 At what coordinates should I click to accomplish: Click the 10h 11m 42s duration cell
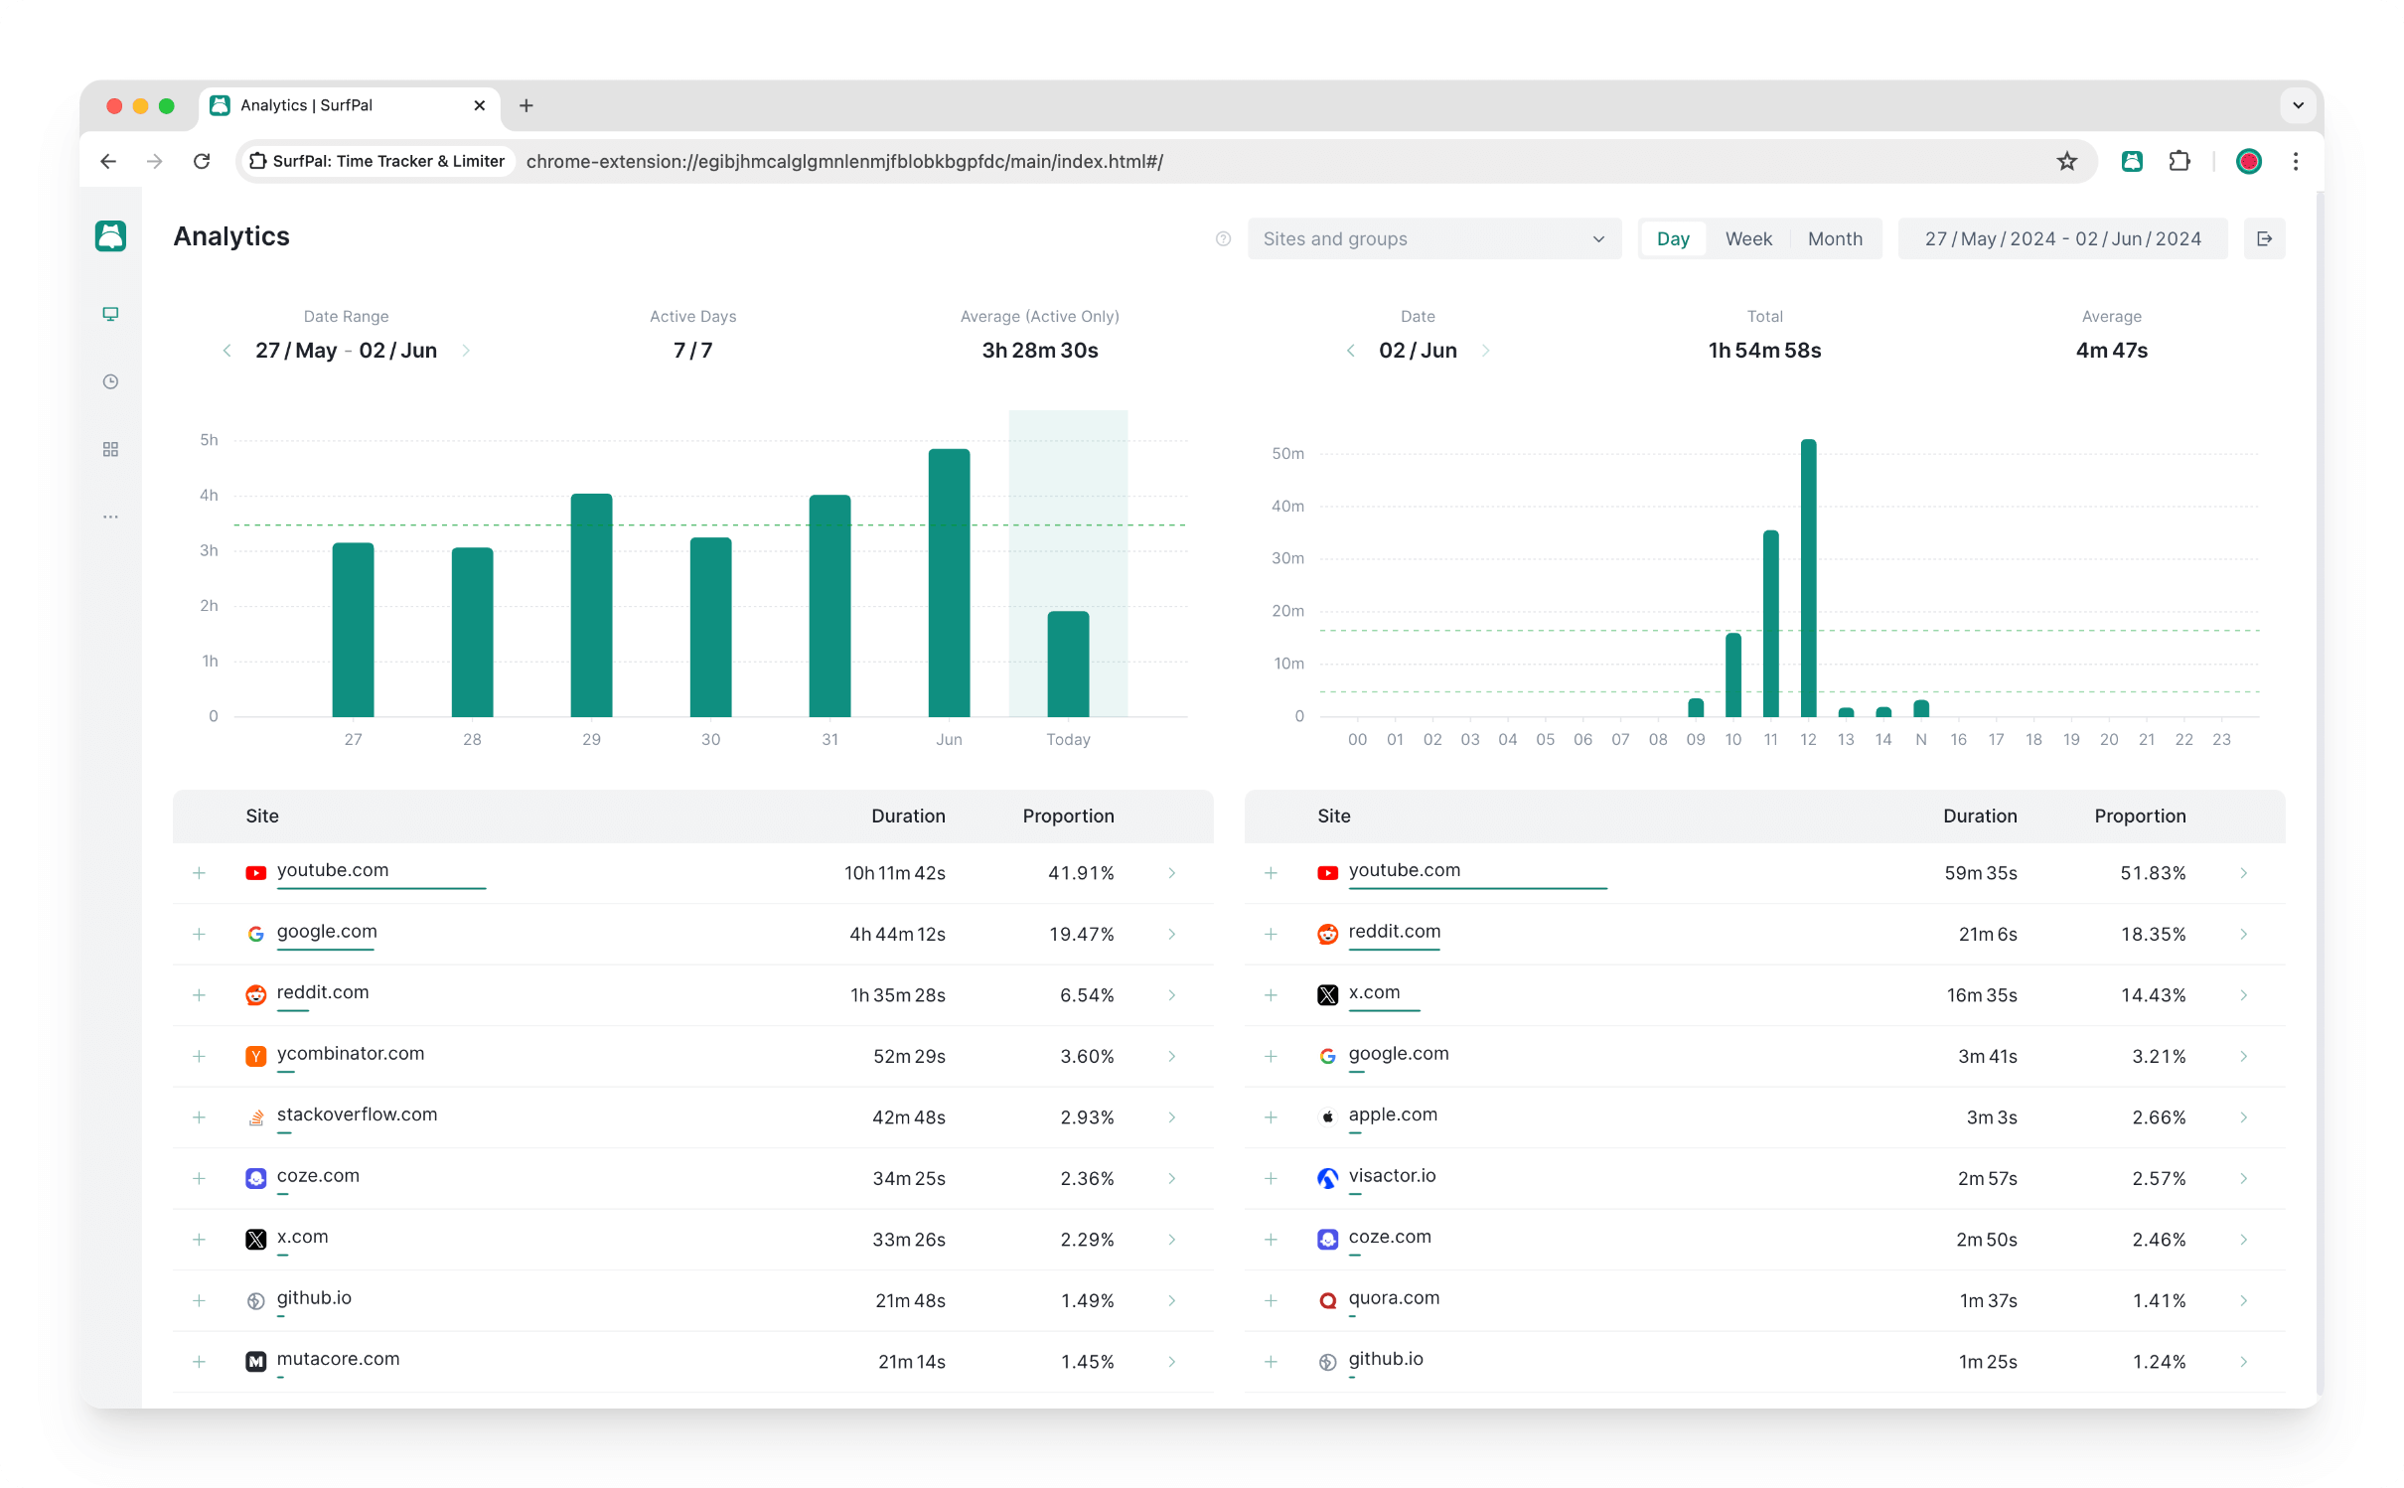click(x=894, y=873)
